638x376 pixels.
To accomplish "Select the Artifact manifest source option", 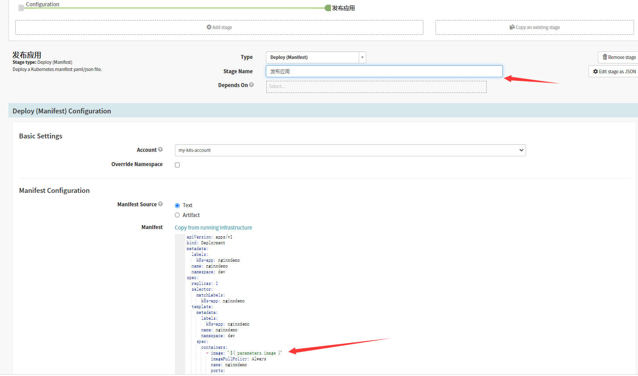I will 177,215.
